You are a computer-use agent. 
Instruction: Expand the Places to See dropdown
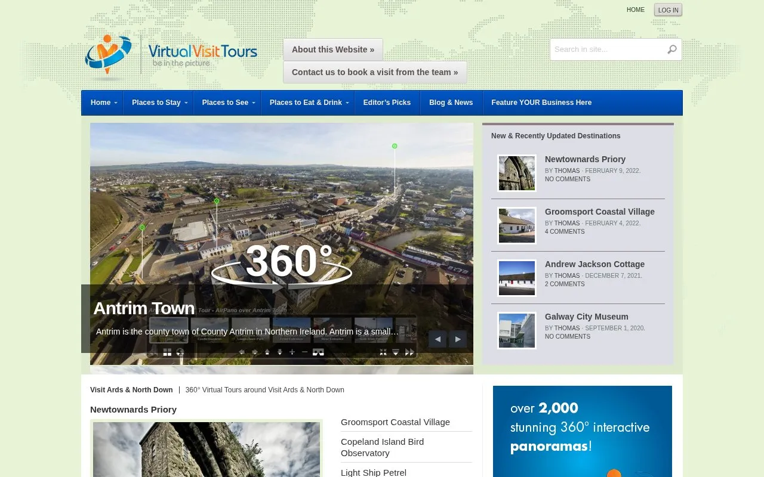click(x=227, y=103)
